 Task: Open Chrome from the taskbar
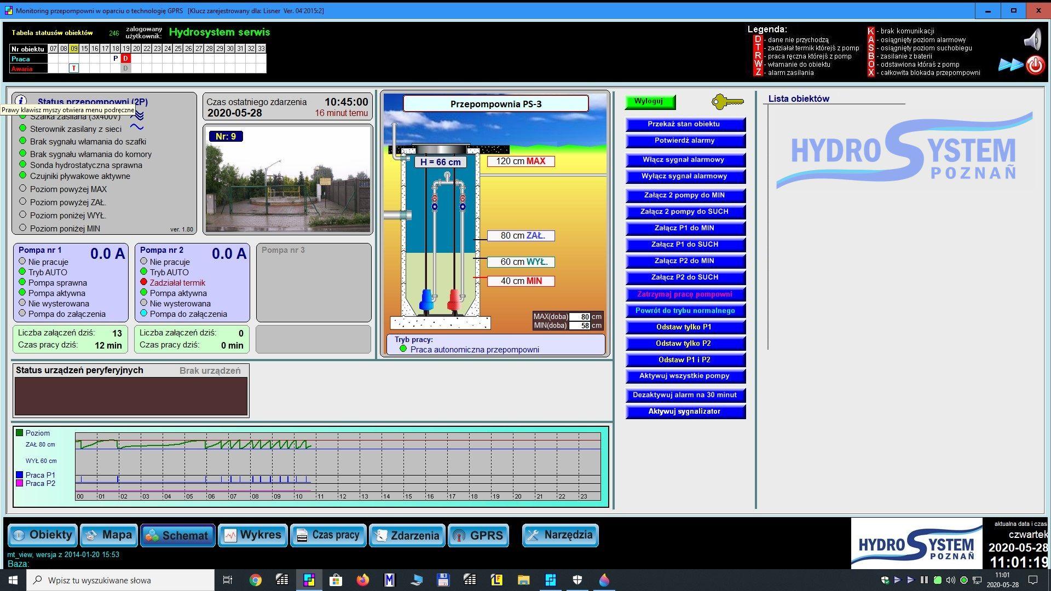pyautogui.click(x=255, y=580)
